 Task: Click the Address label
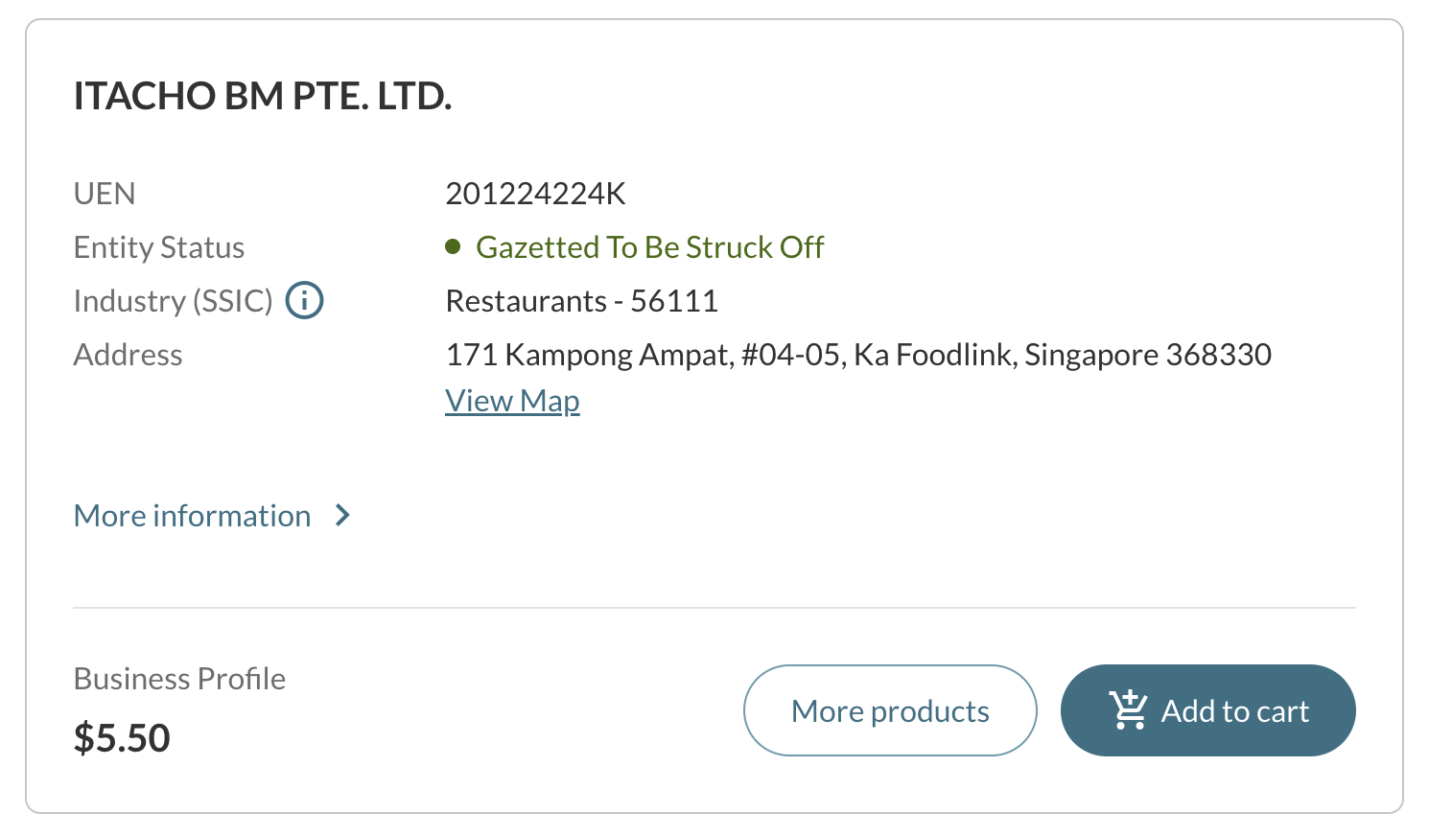tap(128, 355)
